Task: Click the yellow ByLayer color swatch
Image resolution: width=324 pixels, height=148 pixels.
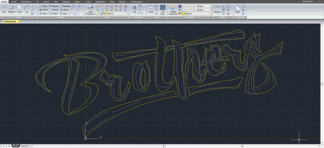Action: click(184, 13)
